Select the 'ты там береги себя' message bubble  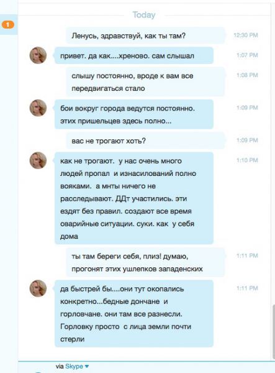click(x=145, y=262)
